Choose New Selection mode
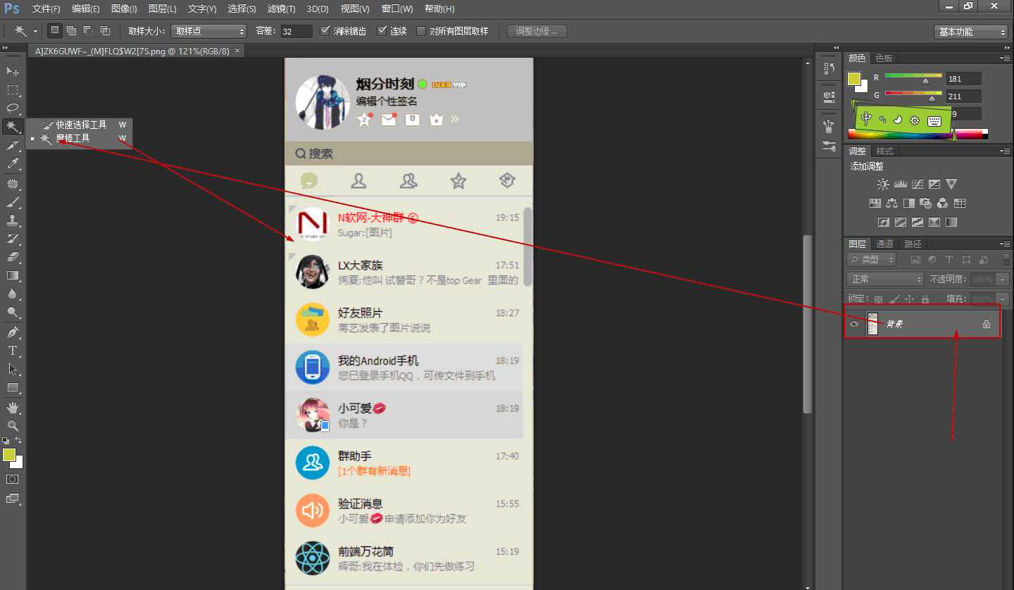This screenshot has width=1014, height=590. (x=54, y=30)
